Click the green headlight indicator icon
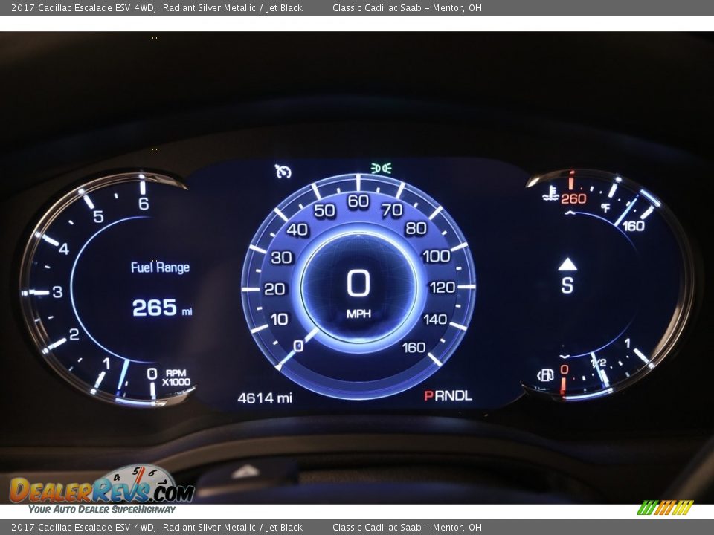The width and height of the screenshot is (714, 535). click(x=382, y=169)
